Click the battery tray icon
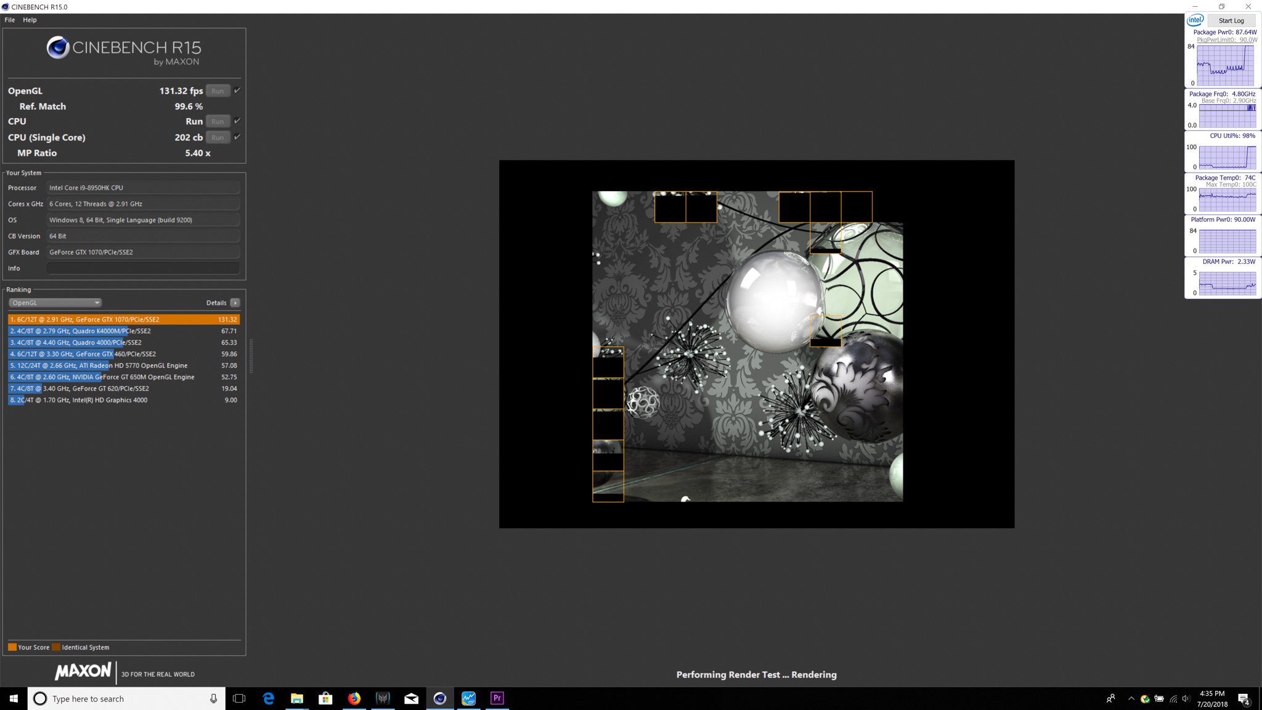 tap(1159, 698)
